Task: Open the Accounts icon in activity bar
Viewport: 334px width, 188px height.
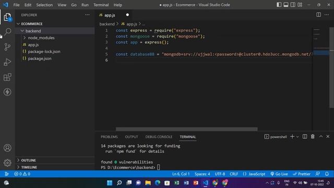Action: click(x=7, y=148)
